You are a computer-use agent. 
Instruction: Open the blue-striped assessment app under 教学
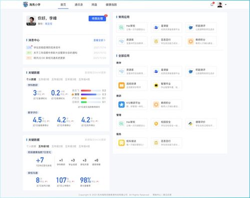click(x=201, y=71)
